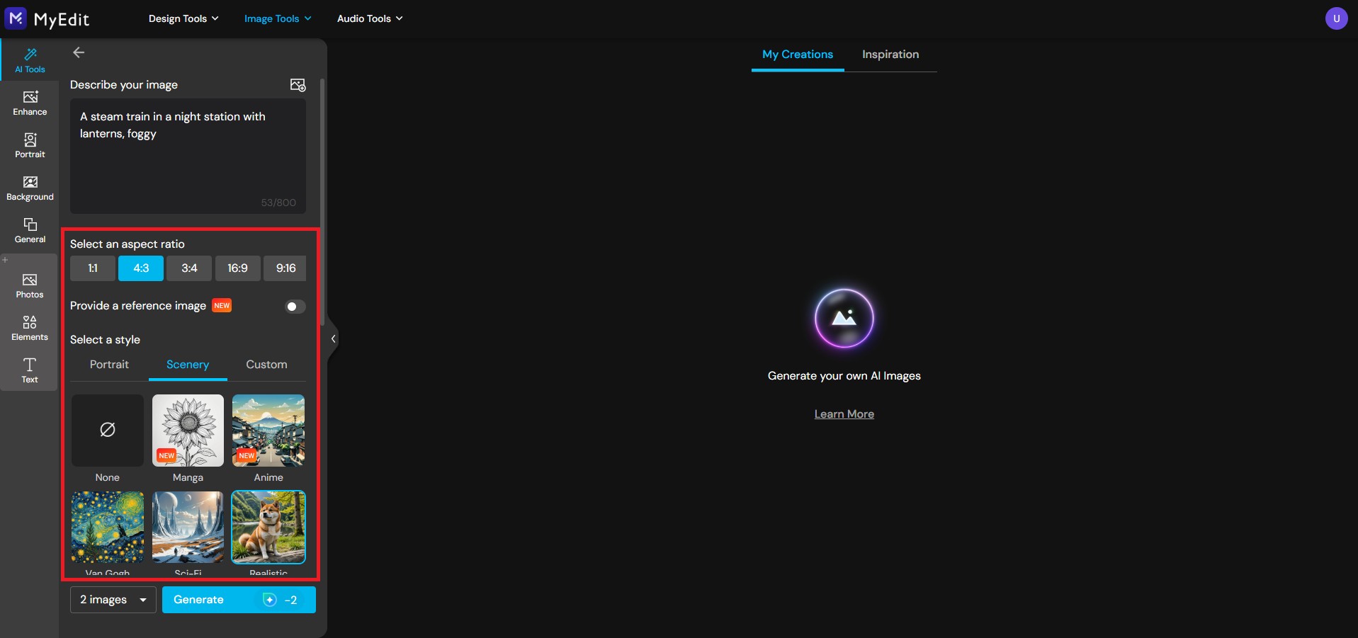The height and width of the screenshot is (638, 1358).
Task: Open the Photos panel
Action: 30,285
